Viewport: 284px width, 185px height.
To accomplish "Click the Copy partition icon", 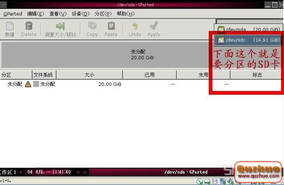I will 92,26.
